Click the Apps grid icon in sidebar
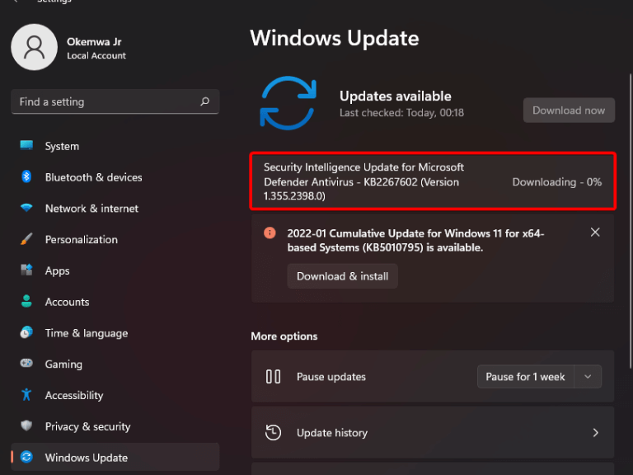 click(x=26, y=270)
